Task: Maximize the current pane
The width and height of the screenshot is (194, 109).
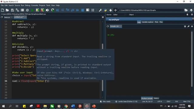Action: [88, 10]
